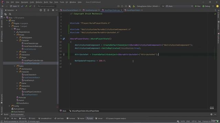Open DebugGame Editor | Win64 configuration dropdown

pos(148,6)
